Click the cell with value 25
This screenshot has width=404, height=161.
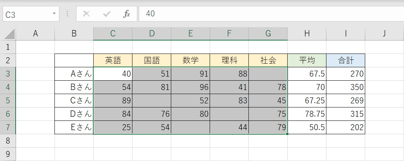click(113, 127)
